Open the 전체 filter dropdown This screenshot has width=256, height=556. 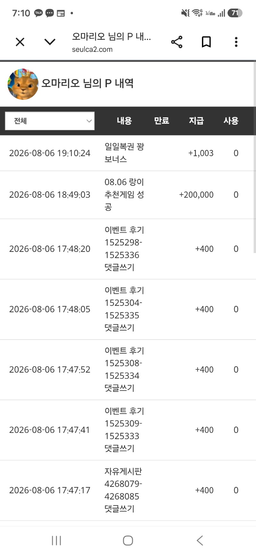click(50, 121)
